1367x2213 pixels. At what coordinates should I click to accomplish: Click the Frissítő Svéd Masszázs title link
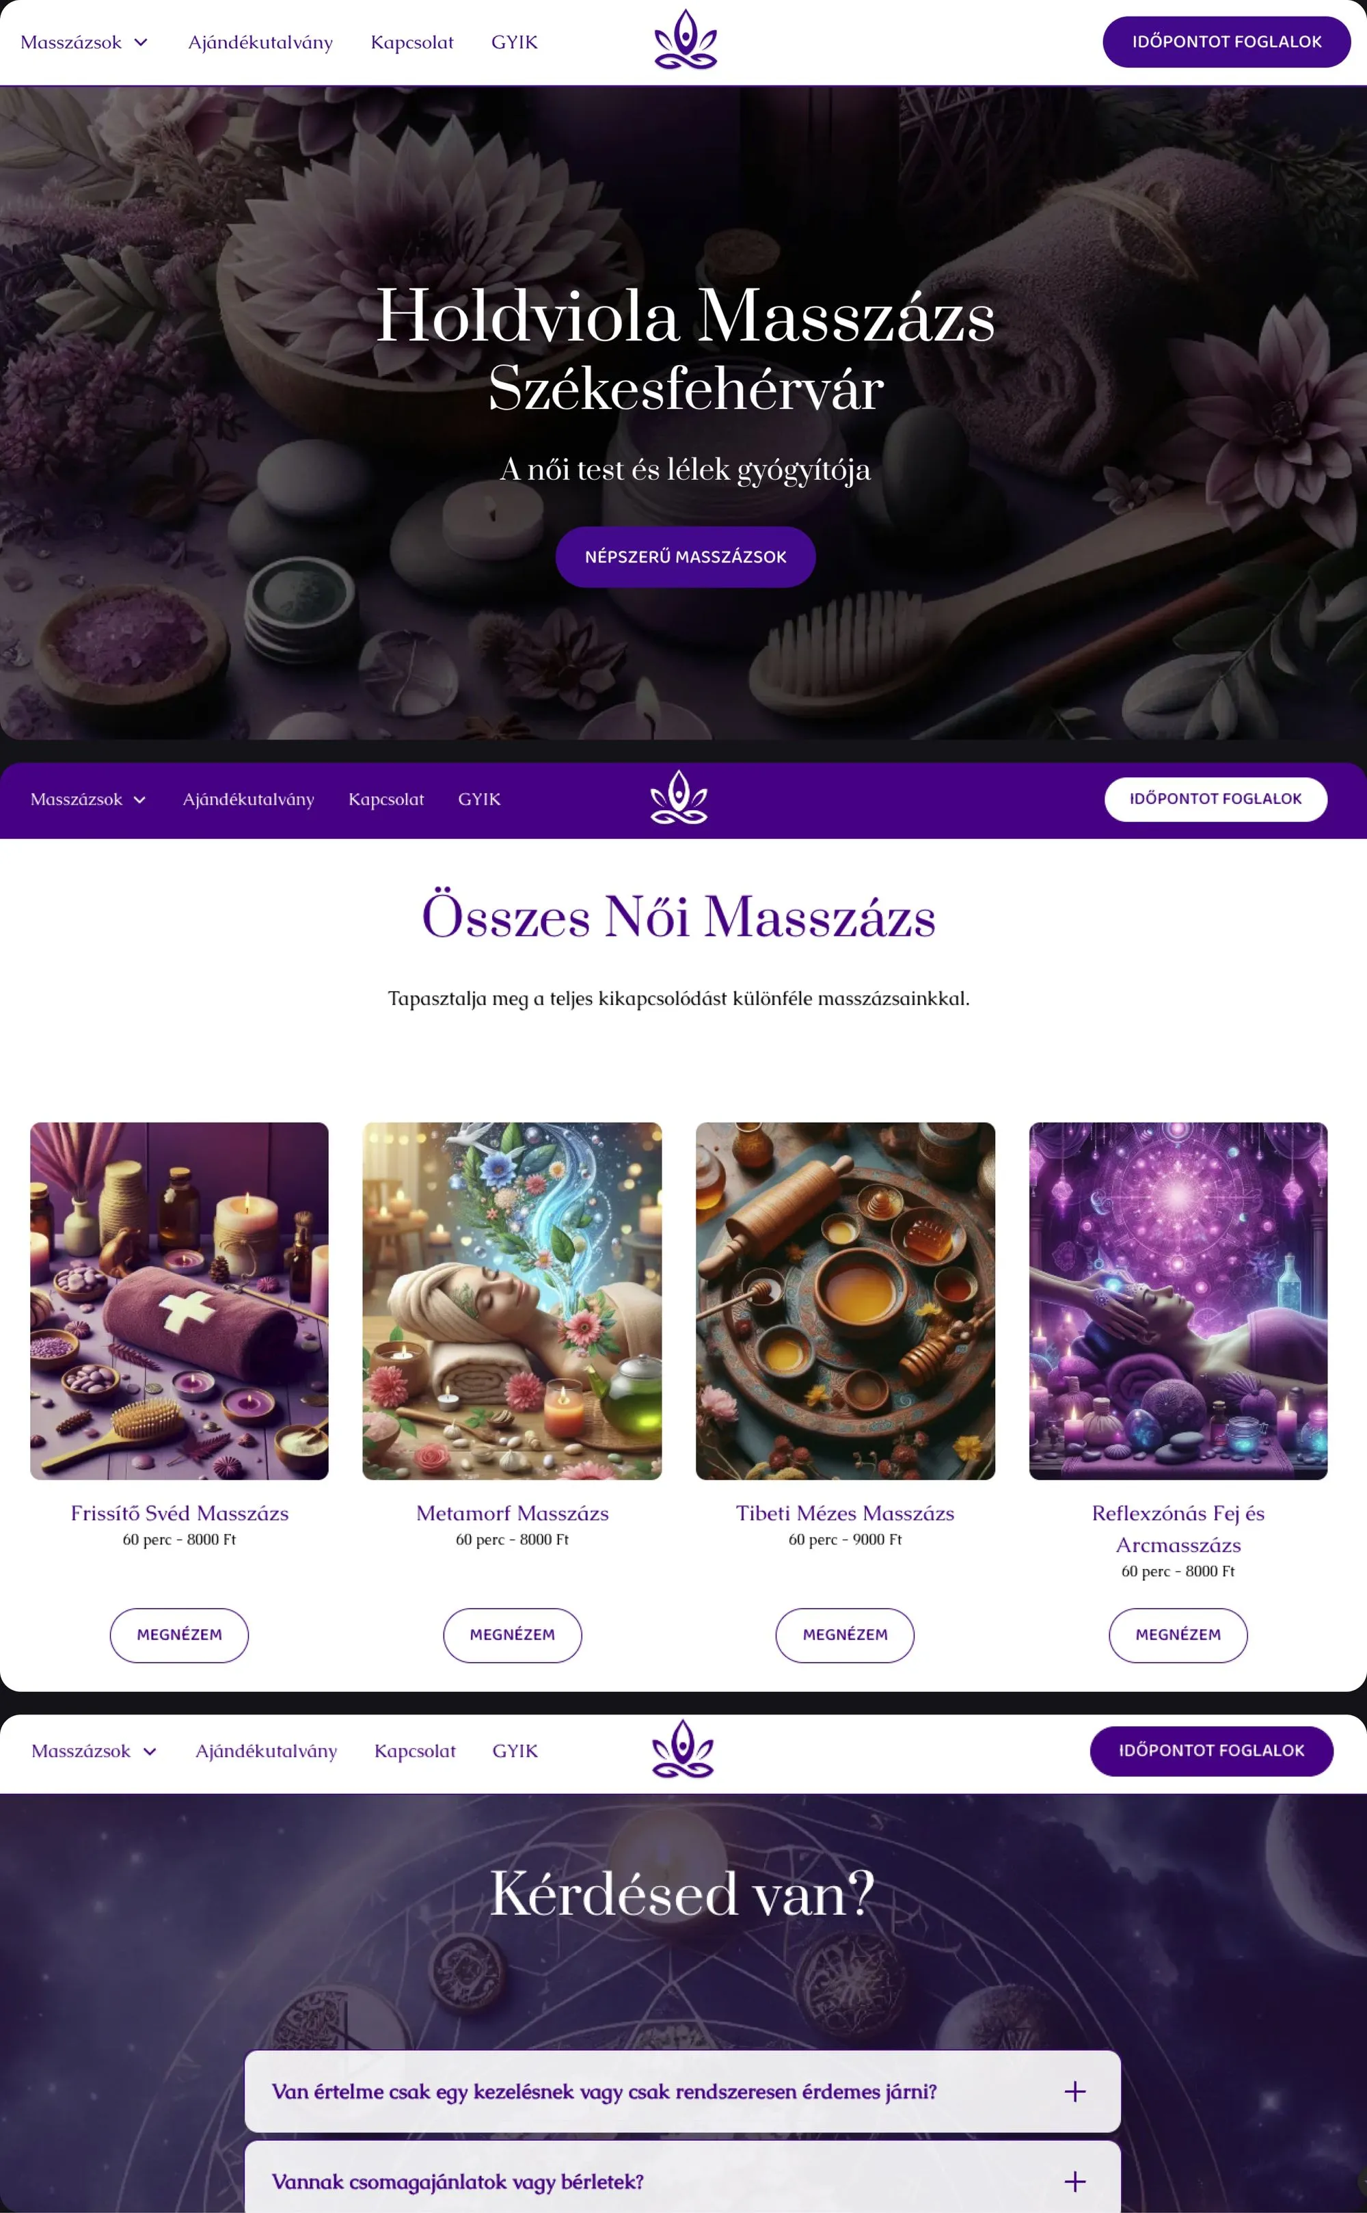pos(179,1513)
